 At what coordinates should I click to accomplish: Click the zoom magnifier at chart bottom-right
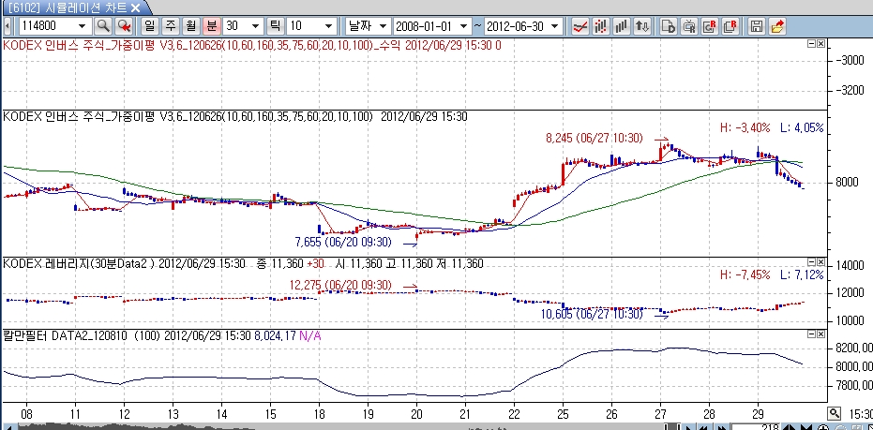[x=834, y=413]
